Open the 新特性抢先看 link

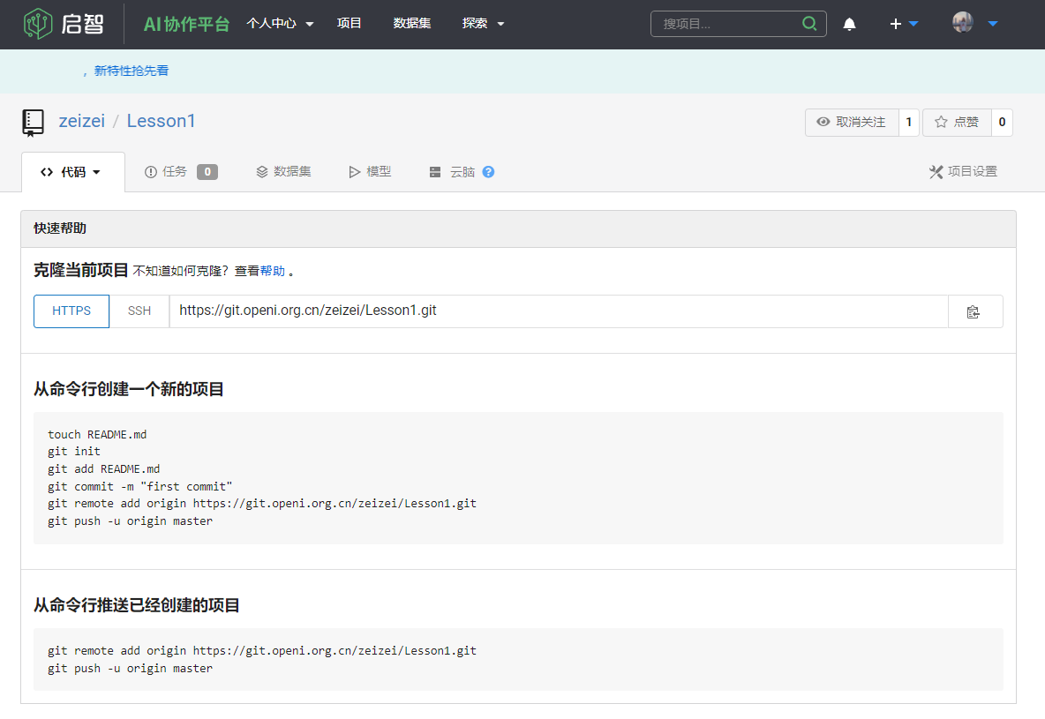pyautogui.click(x=132, y=71)
